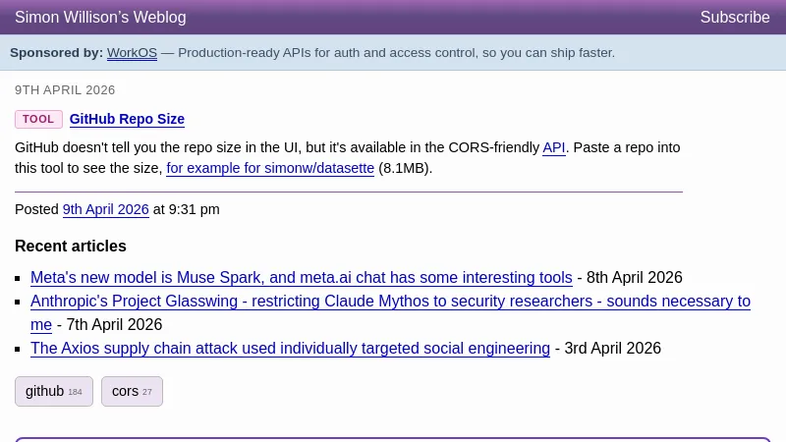Click Subscribe in the header
The height and width of the screenshot is (442, 786).
click(734, 17)
